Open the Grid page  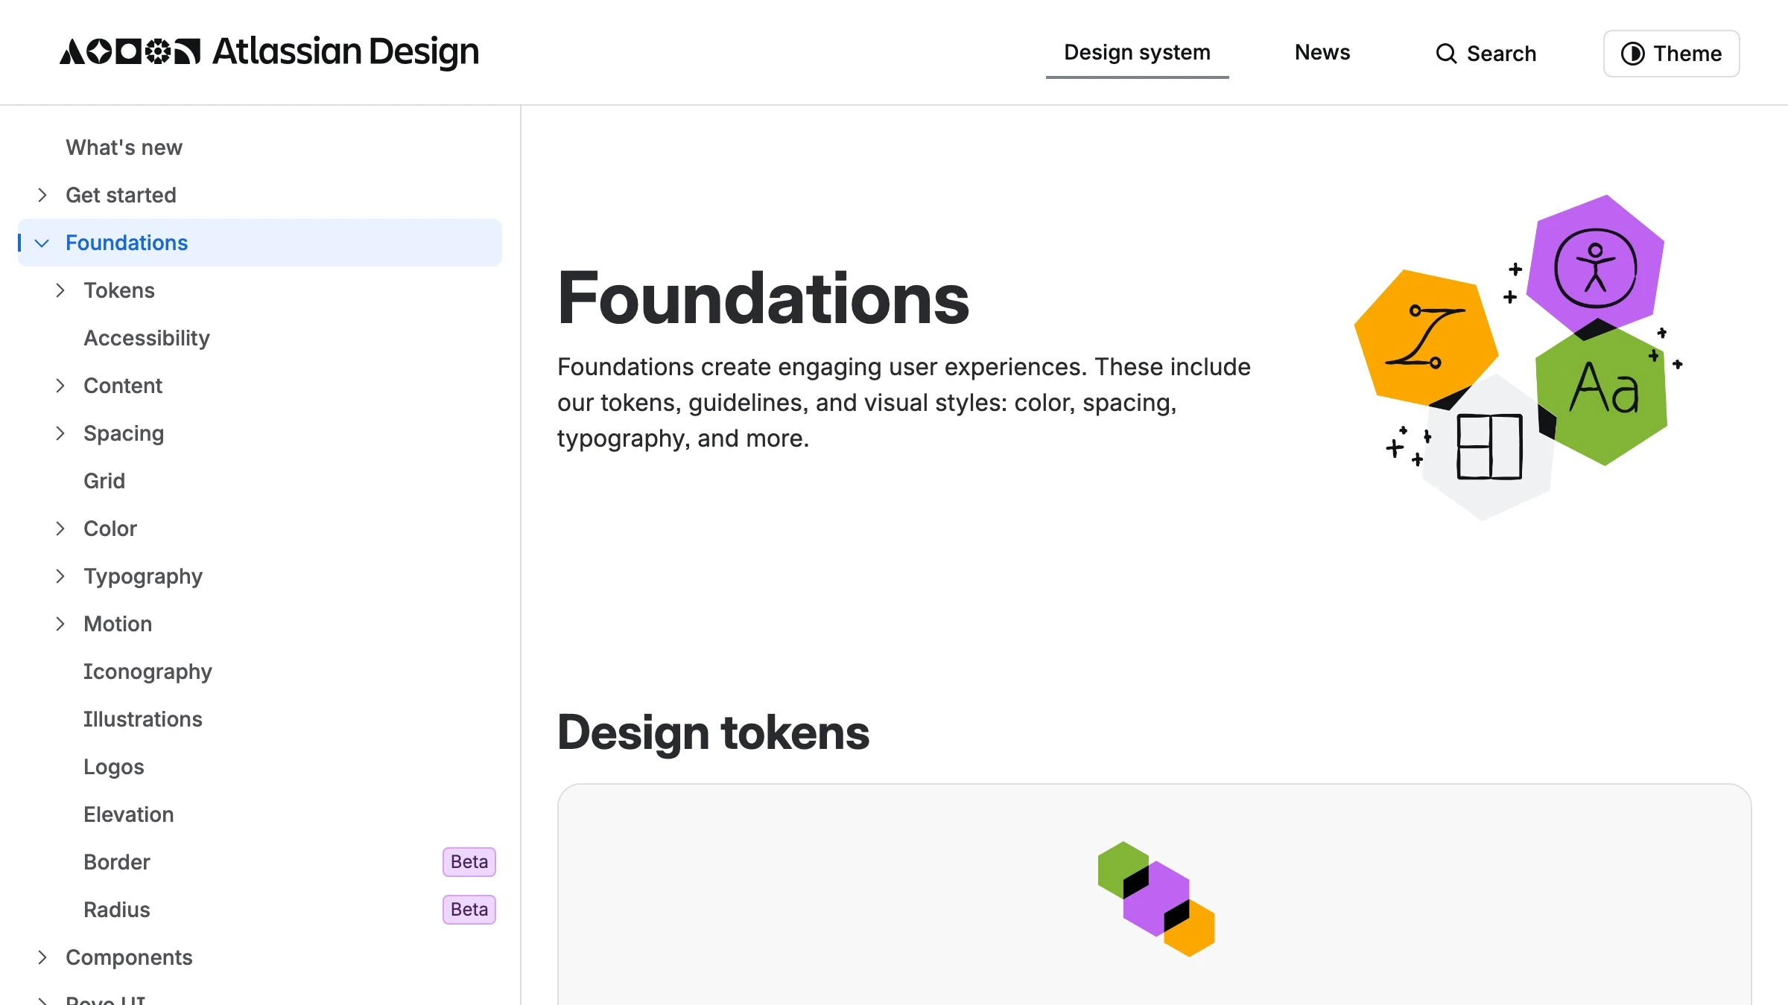click(104, 481)
